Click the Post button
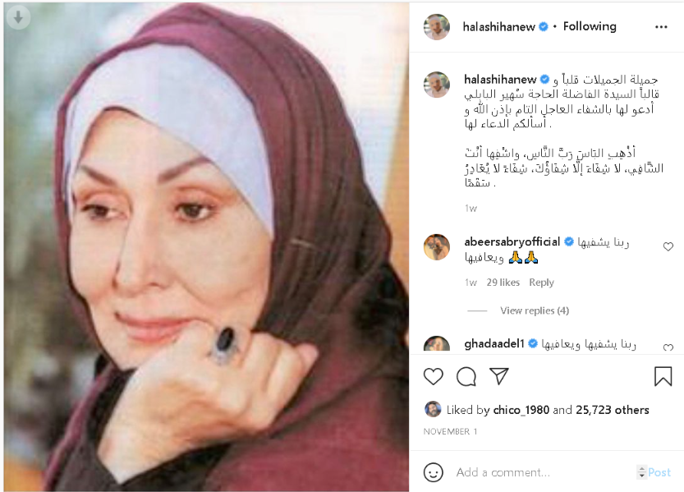Screen dimensions: 684x492 [x=659, y=472]
